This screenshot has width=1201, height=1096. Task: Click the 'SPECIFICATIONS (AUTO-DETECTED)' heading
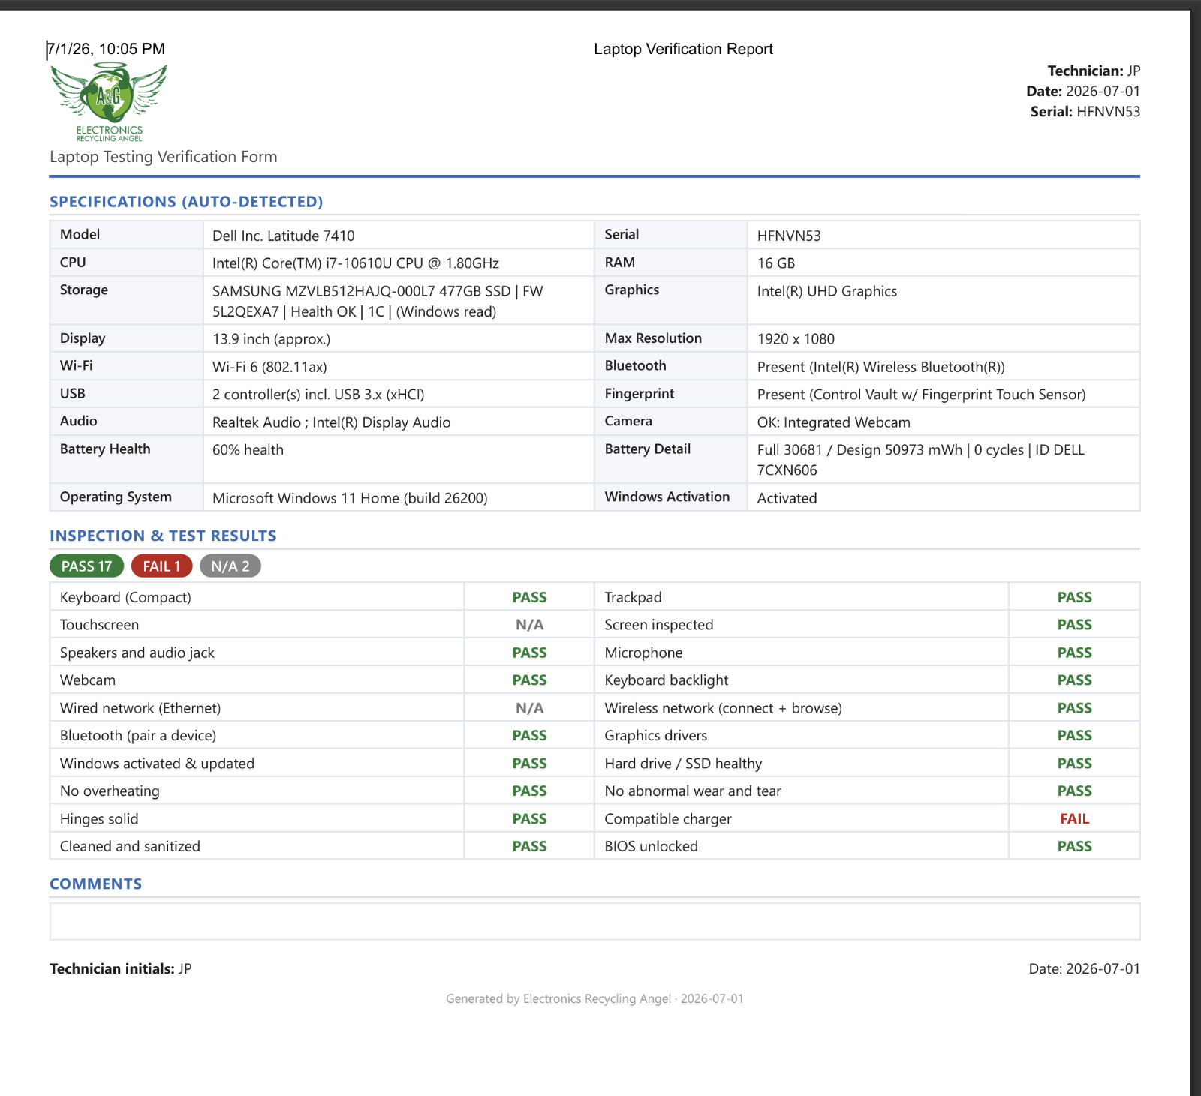pyautogui.click(x=186, y=202)
